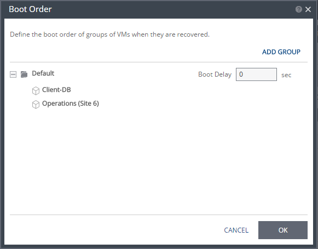Focus the Boot Delay input field
This screenshot has height=249, width=318.
[x=256, y=74]
